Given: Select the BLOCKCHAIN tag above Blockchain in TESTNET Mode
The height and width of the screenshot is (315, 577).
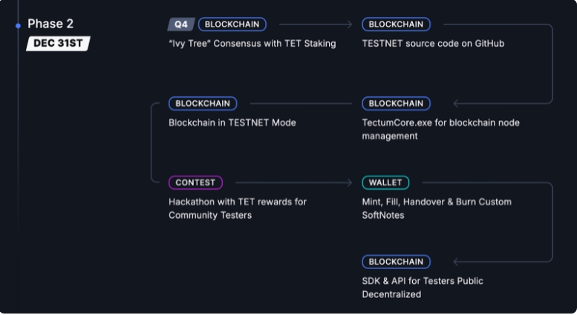Looking at the screenshot, I should pyautogui.click(x=203, y=104).
